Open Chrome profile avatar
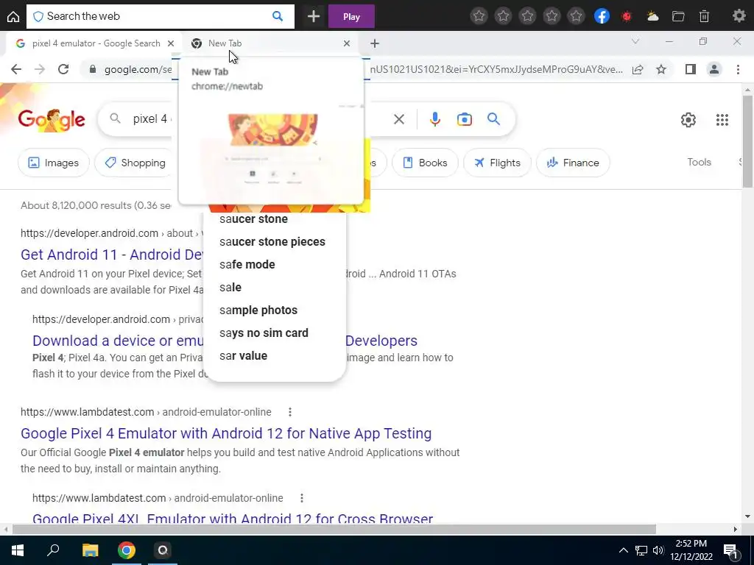This screenshot has width=754, height=565. [x=714, y=69]
